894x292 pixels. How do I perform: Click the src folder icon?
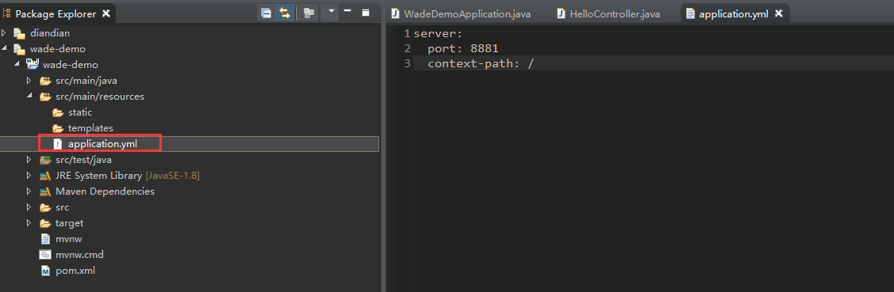click(45, 207)
